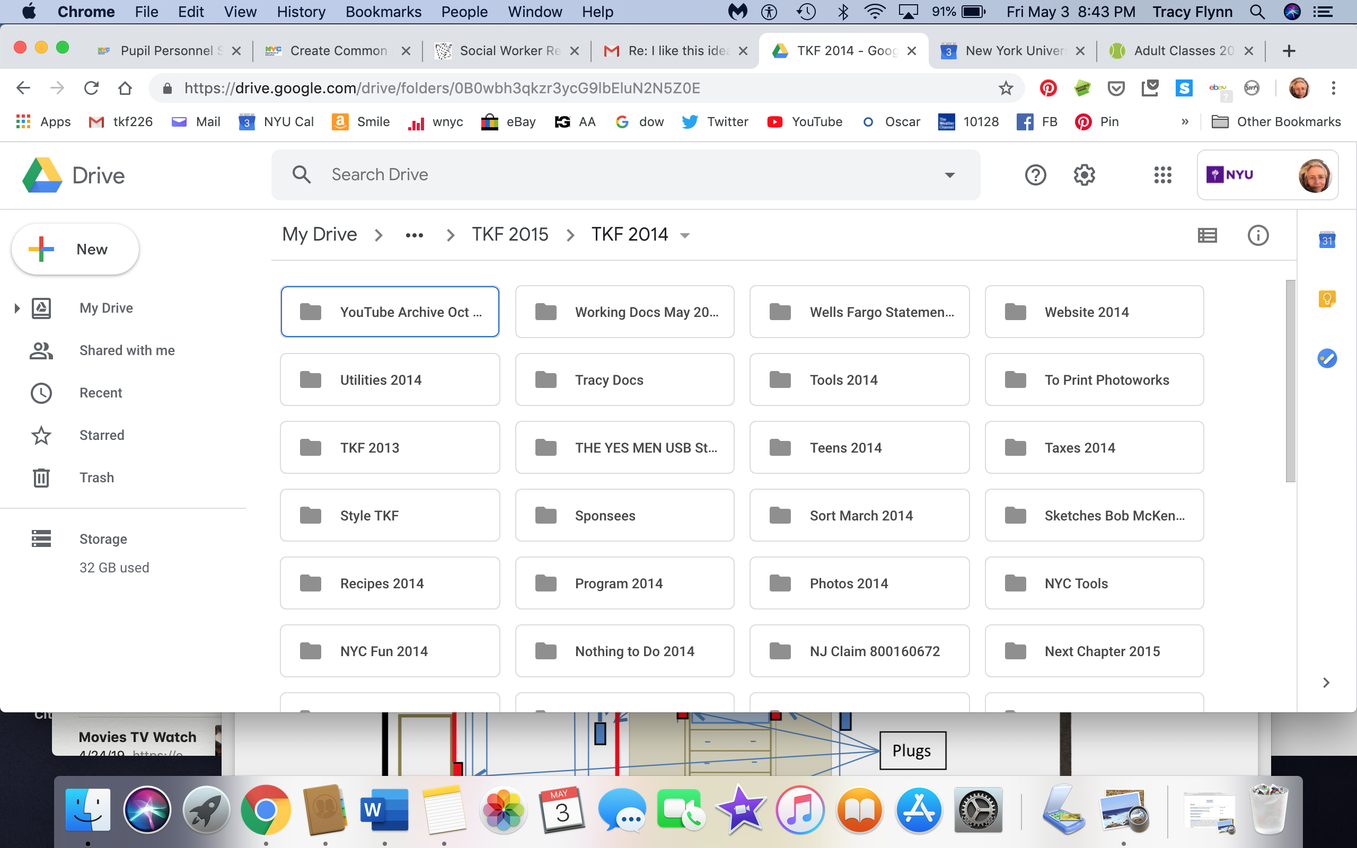The width and height of the screenshot is (1357, 848).
Task: Click New button to create file
Action: pyautogui.click(x=75, y=248)
